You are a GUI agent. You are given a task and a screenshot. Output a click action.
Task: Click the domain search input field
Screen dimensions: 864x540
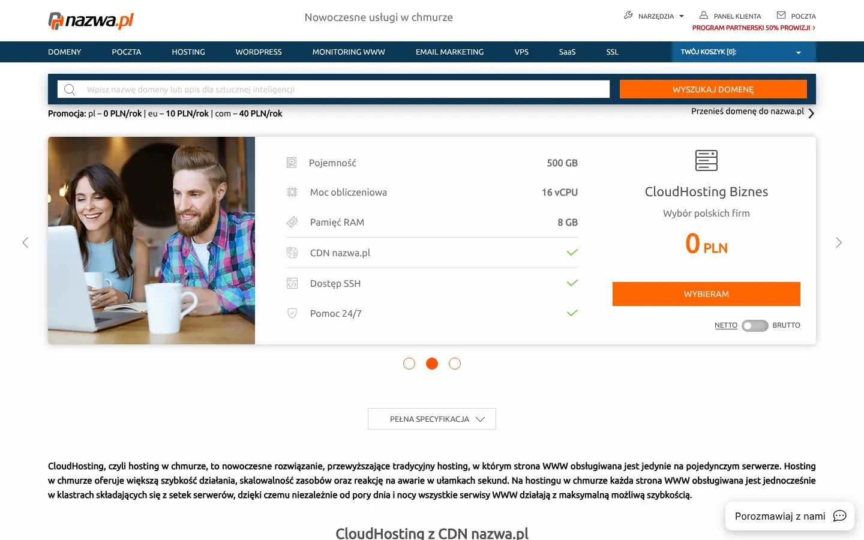334,89
